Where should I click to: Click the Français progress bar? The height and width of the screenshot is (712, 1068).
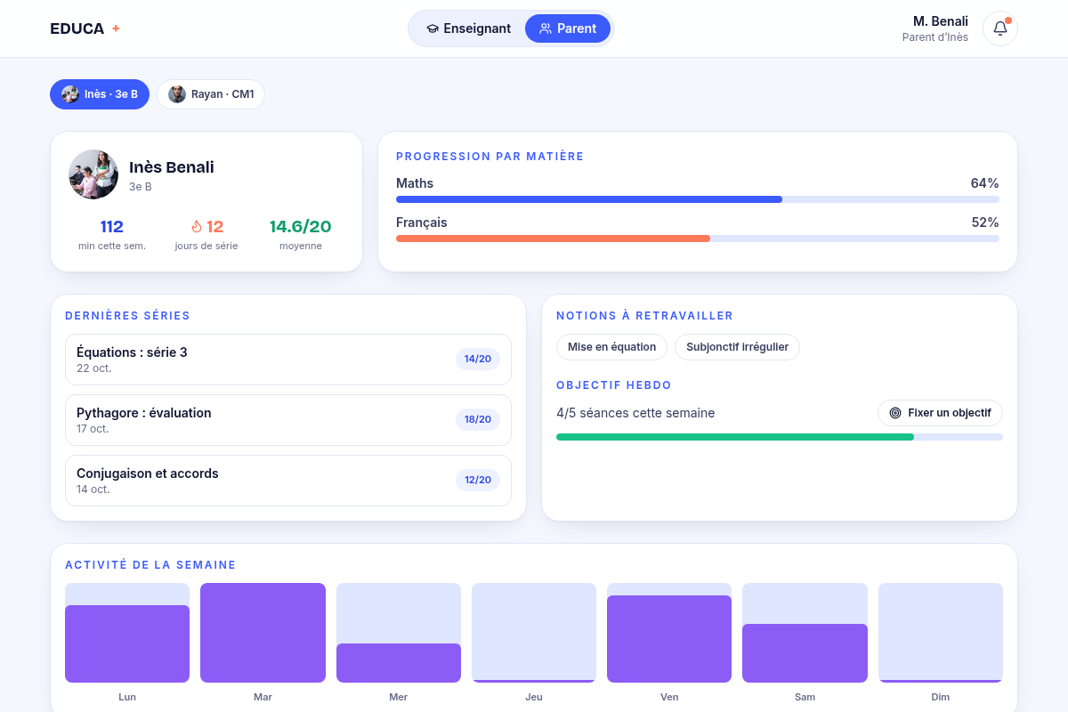click(x=698, y=239)
